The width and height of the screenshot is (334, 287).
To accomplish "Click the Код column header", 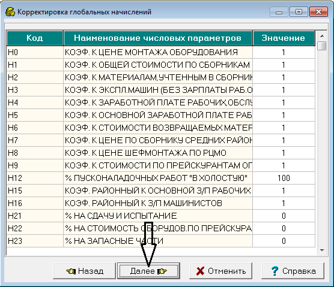I will click(x=35, y=38).
